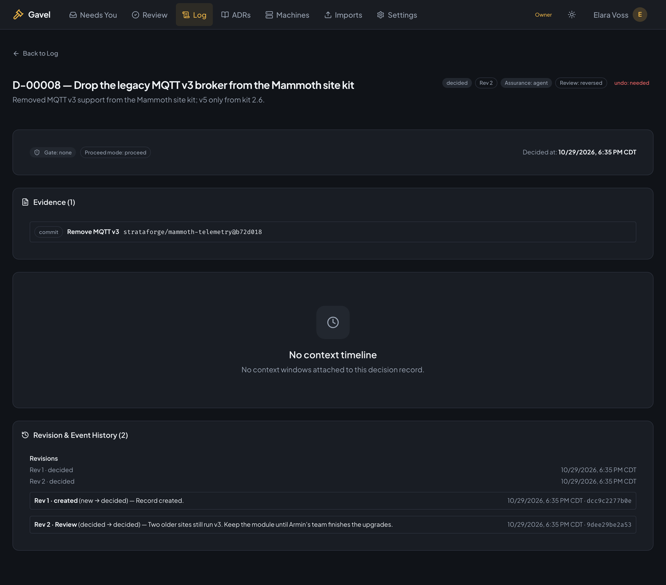The width and height of the screenshot is (666, 585).
Task: Click the Rev 2 header badge
Action: [x=486, y=83]
